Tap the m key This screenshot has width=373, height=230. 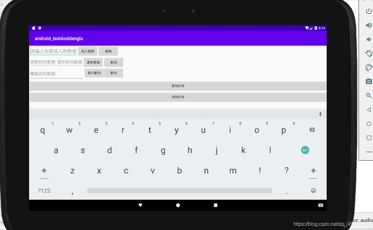coord(233,171)
